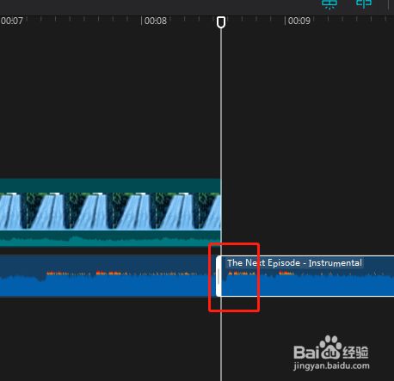The width and height of the screenshot is (394, 381).
Task: Click the left trim handle of the selected audio clip
Action: pos(219,276)
